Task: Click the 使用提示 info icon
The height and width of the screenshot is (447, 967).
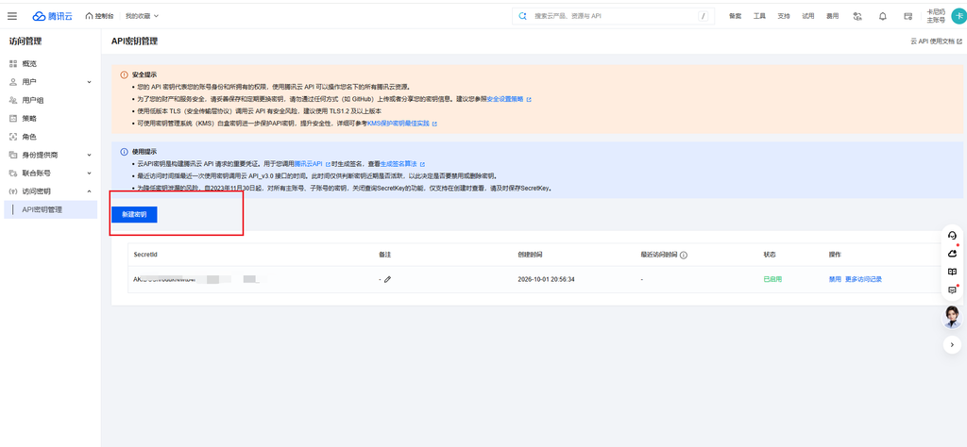Action: (x=124, y=152)
